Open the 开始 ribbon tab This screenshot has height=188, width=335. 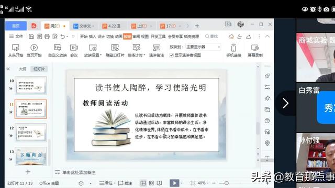[84, 37]
